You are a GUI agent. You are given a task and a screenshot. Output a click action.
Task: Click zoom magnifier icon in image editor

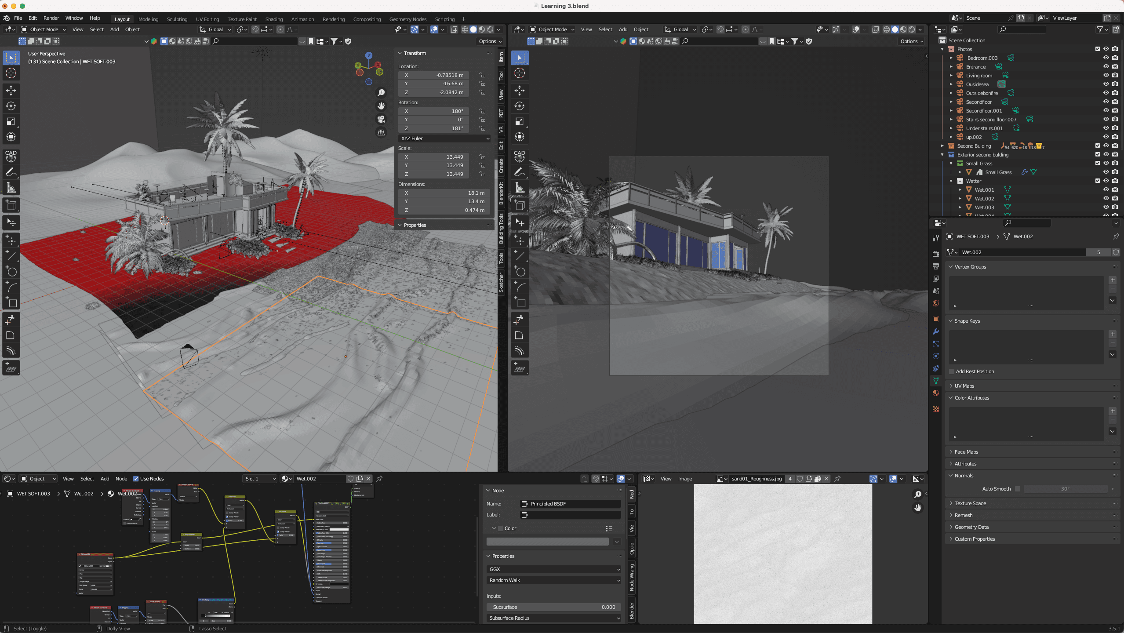tap(918, 495)
